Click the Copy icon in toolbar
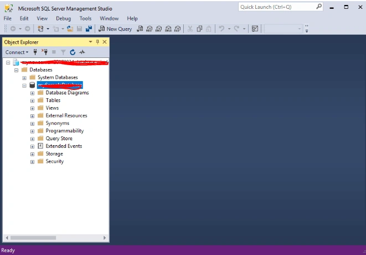This screenshot has width=366, height=255. [199, 29]
